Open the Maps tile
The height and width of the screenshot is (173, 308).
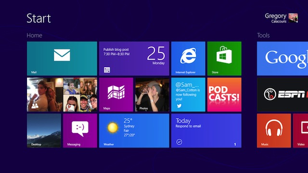pos(116,95)
